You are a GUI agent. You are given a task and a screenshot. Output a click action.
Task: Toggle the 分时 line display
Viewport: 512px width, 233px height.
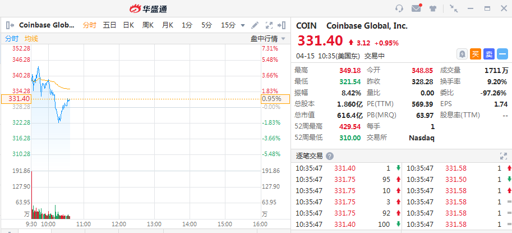12,38
